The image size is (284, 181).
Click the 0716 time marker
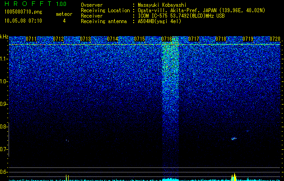[167, 39]
